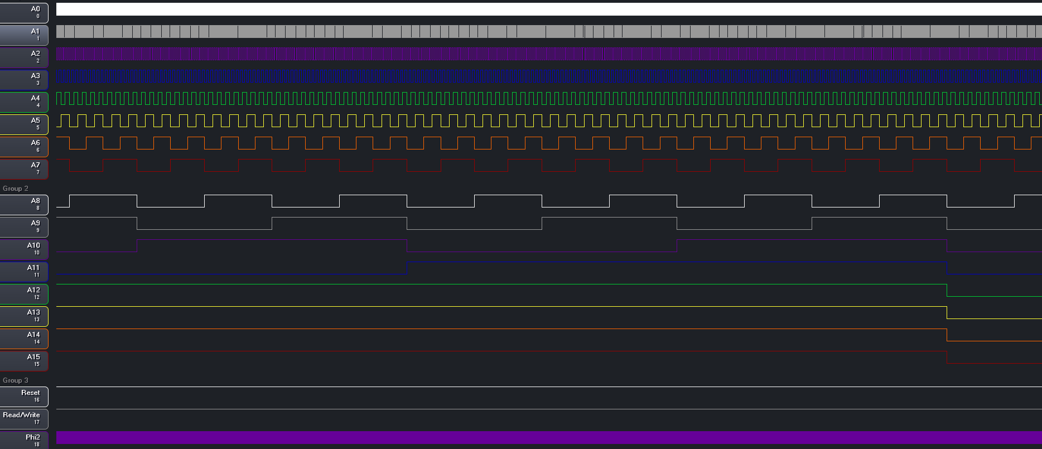Viewport: 1042px width, 449px height.
Task: Click the A1 channel label
Action: (24, 35)
